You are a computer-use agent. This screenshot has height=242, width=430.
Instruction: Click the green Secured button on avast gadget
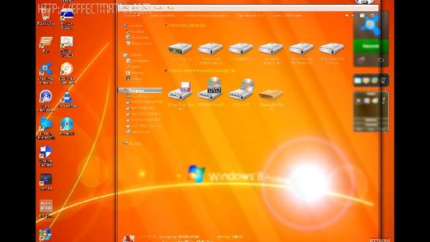(x=370, y=46)
